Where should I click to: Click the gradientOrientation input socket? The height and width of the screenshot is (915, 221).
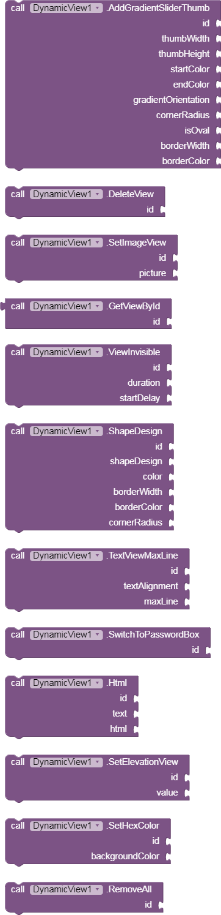click(217, 100)
